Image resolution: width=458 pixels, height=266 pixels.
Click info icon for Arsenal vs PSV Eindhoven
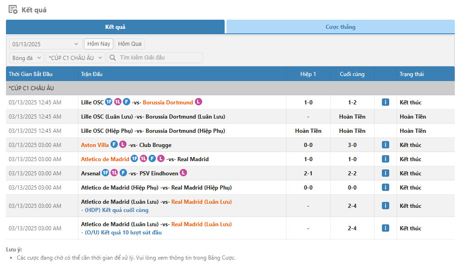385,173
